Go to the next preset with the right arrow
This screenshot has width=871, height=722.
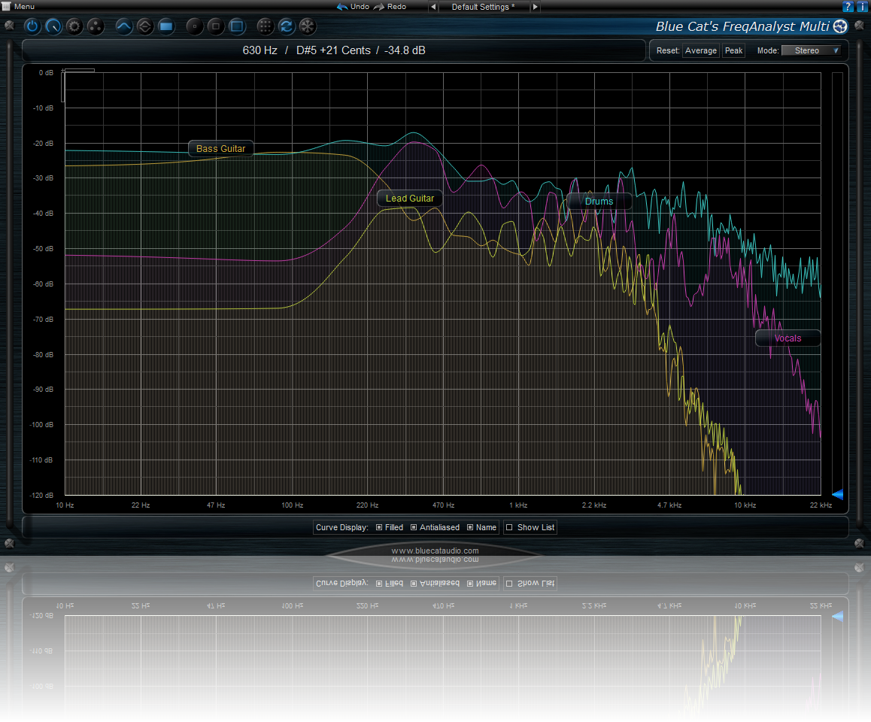(x=535, y=7)
